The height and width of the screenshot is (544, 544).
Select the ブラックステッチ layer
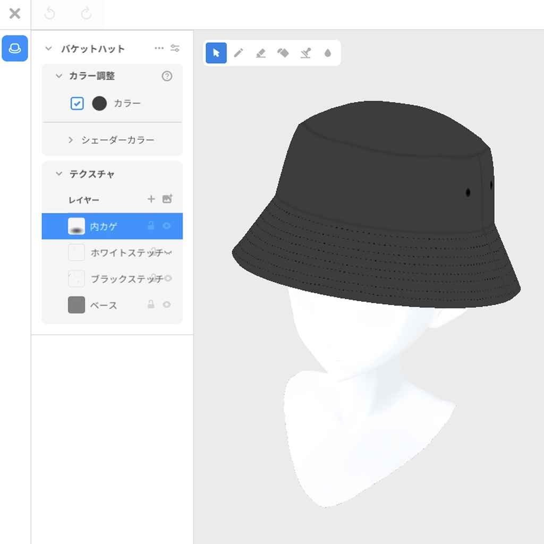tap(112, 278)
